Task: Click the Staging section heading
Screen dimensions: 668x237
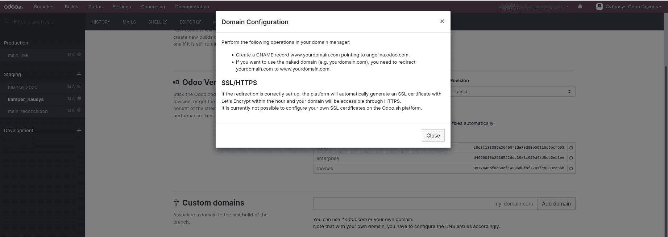Action: point(12,74)
